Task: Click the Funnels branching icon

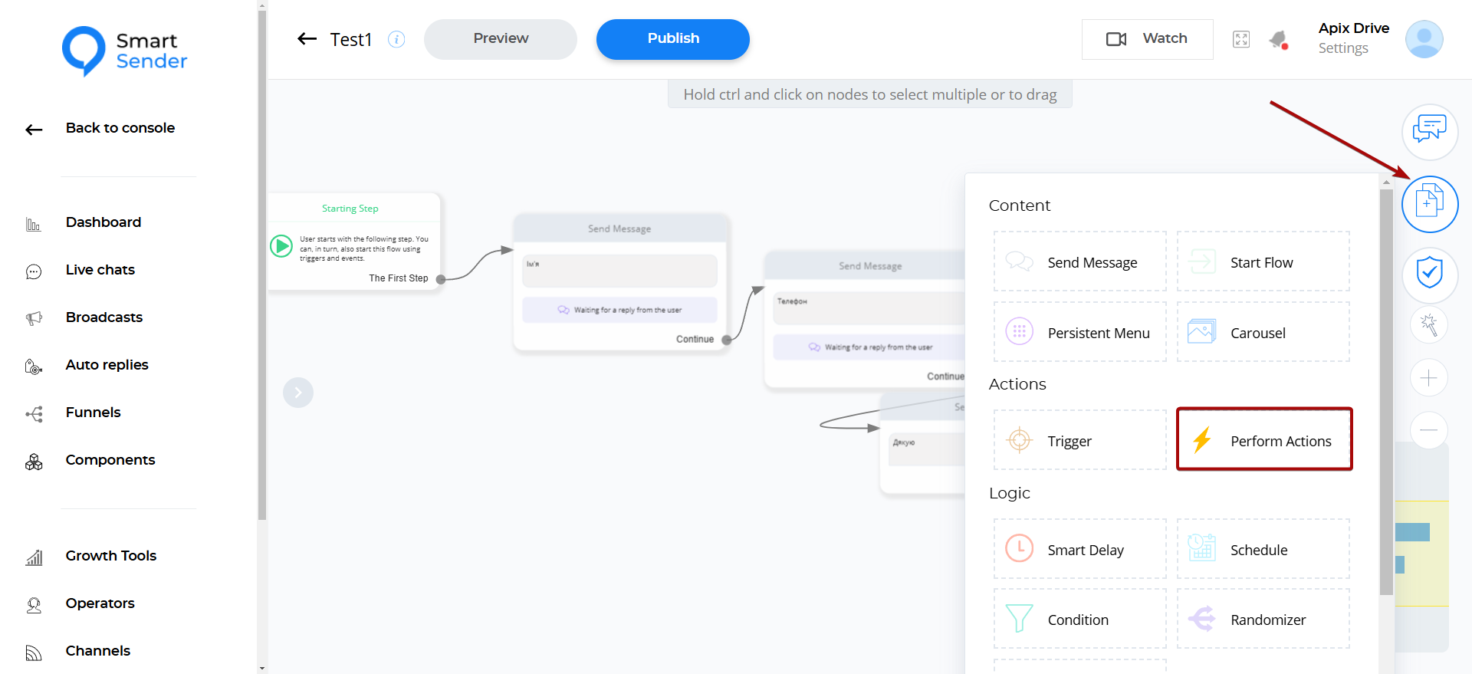Action: (34, 415)
